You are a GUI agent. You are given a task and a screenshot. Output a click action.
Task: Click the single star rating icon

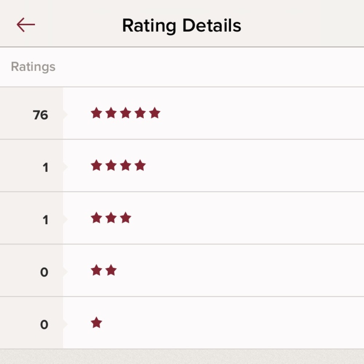[x=96, y=323]
